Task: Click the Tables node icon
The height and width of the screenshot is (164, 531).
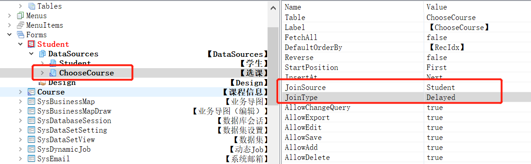Action: [31, 6]
